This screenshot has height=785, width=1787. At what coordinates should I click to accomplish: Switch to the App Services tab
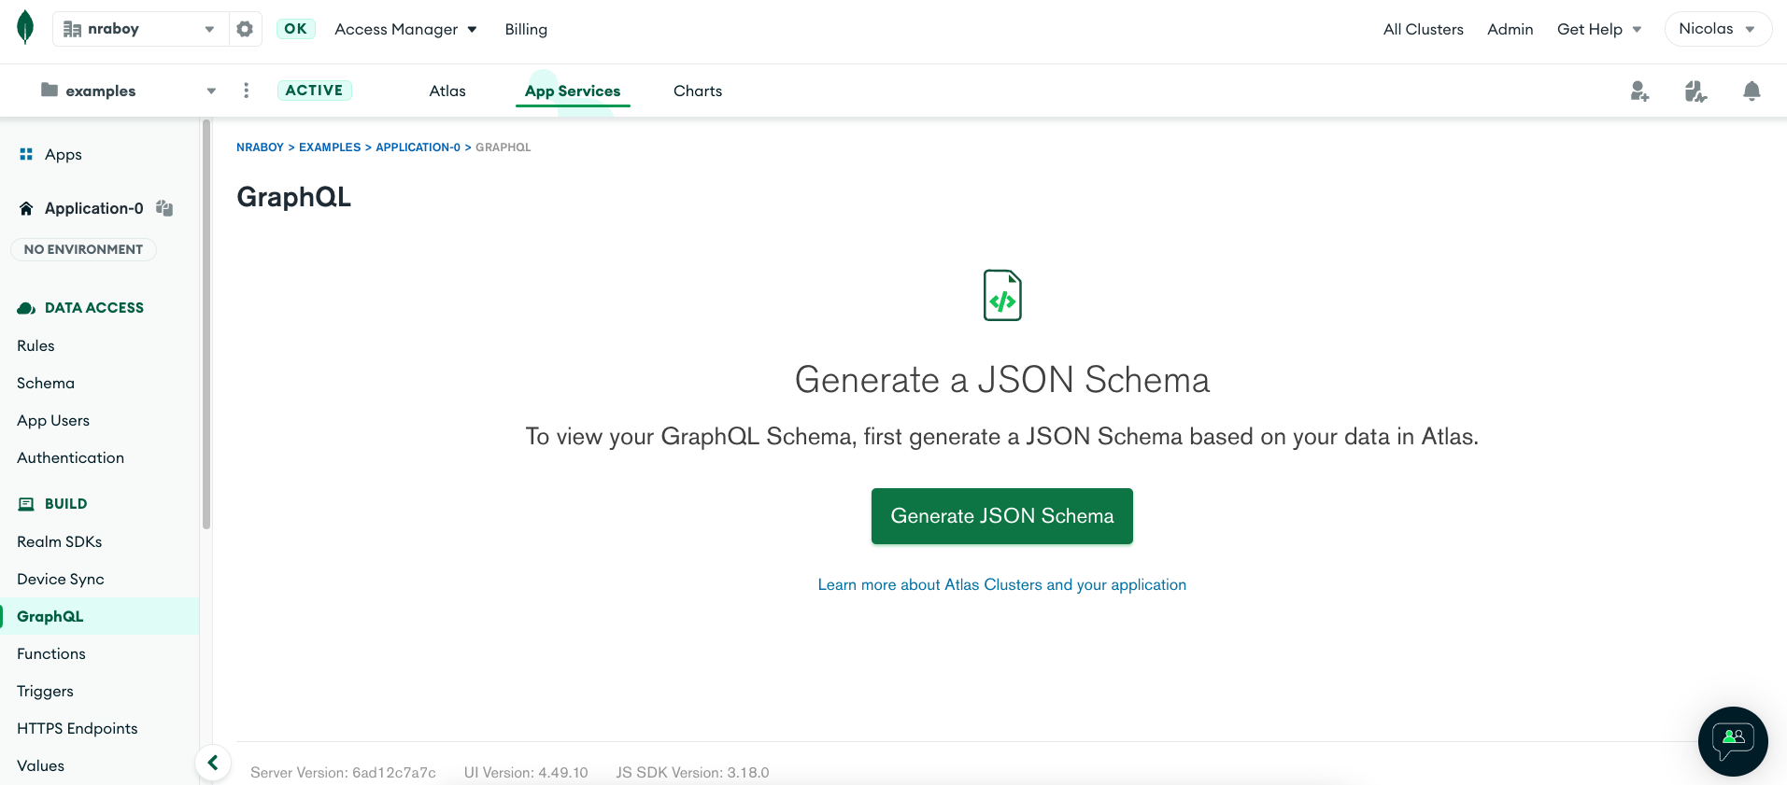(x=573, y=91)
